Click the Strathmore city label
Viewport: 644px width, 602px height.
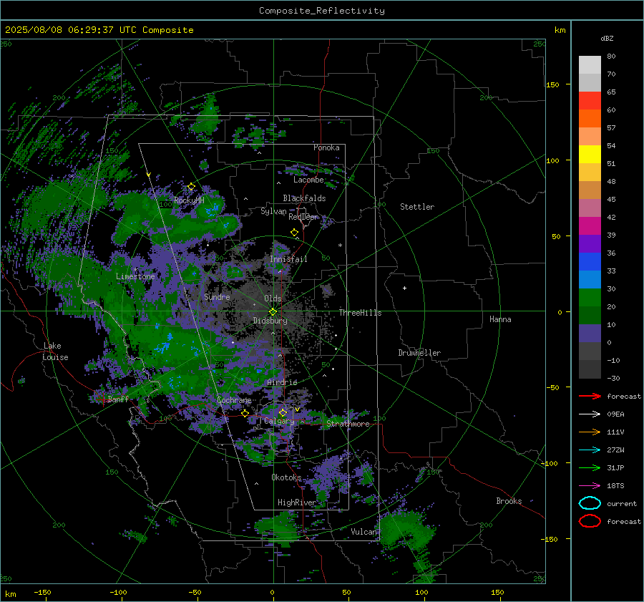pyautogui.click(x=348, y=424)
